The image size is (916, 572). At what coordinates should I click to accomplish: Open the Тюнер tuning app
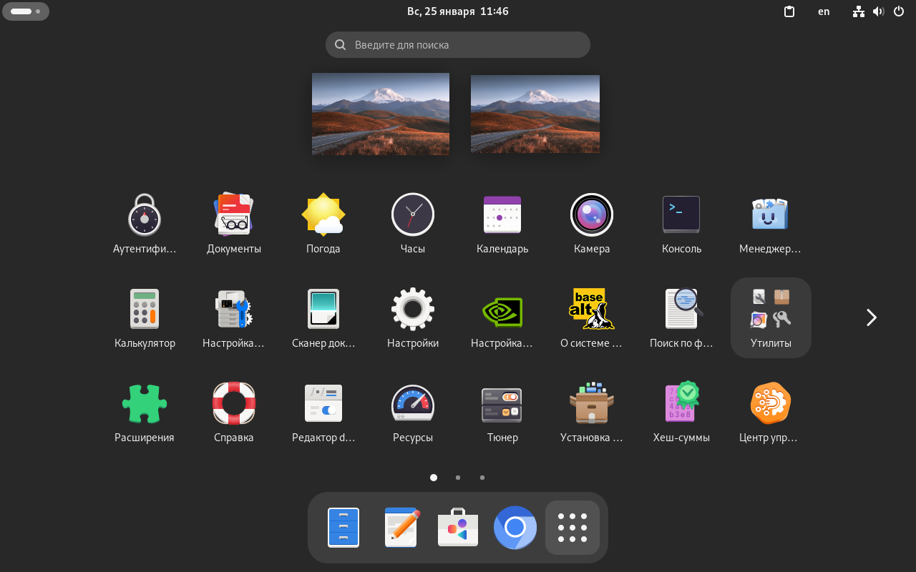tap(502, 403)
